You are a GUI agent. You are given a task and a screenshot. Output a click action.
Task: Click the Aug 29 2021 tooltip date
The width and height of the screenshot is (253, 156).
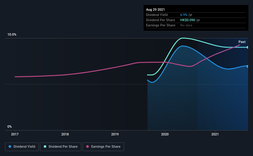[x=155, y=10]
